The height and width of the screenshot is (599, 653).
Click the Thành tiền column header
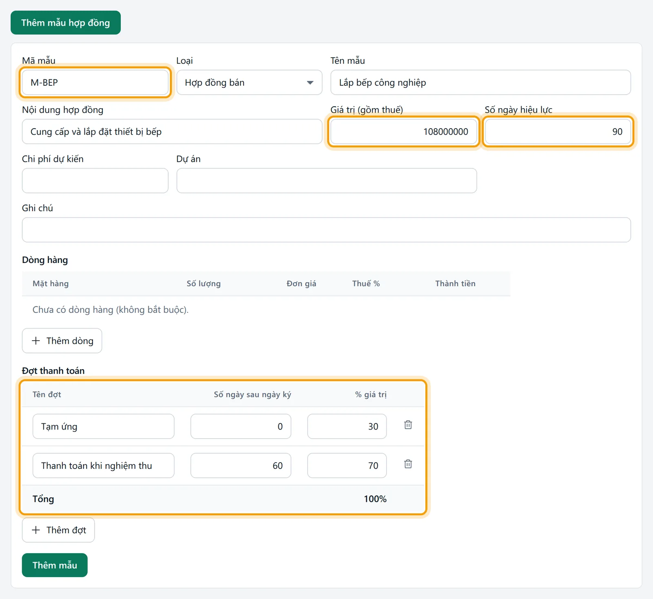point(455,283)
